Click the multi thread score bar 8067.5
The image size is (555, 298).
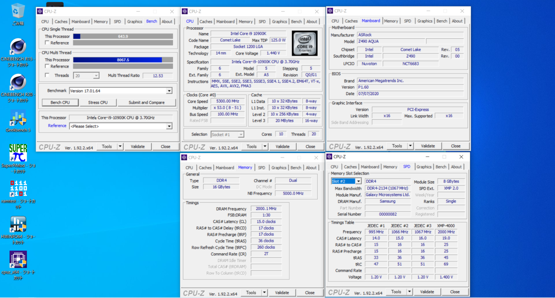click(x=123, y=60)
